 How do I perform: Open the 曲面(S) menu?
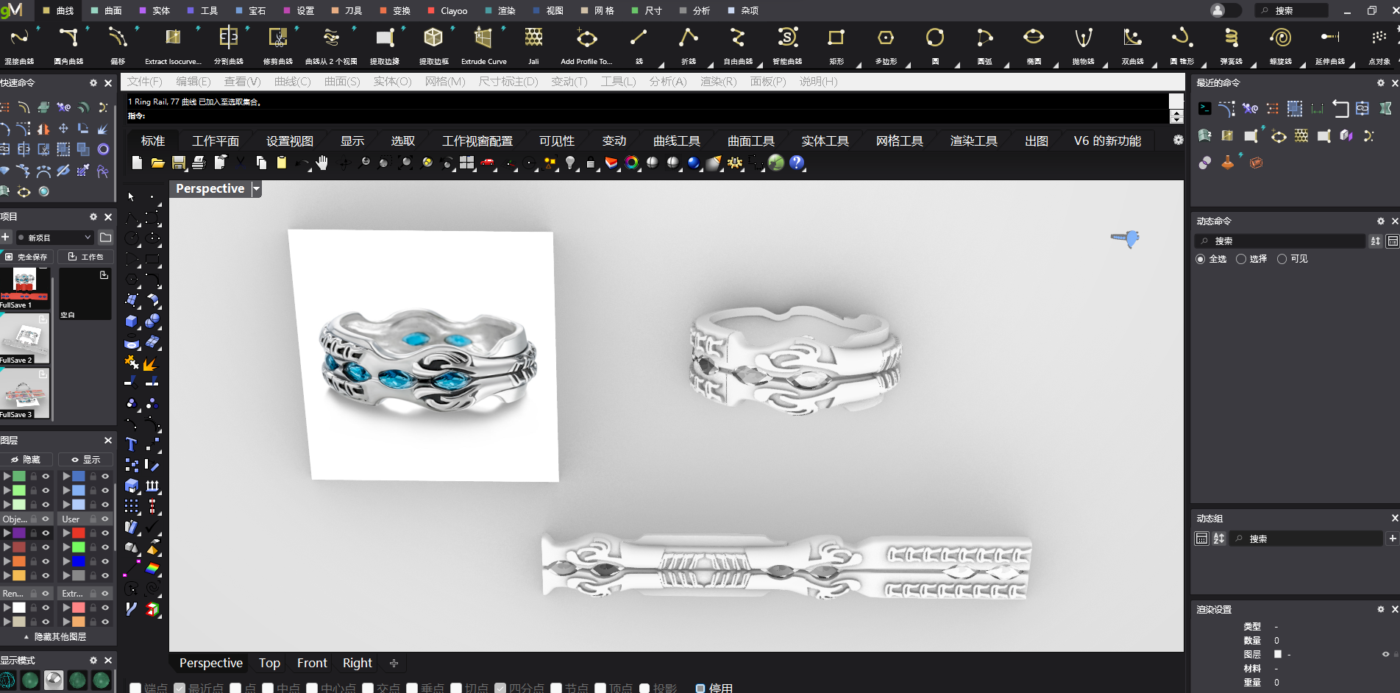pyautogui.click(x=342, y=82)
